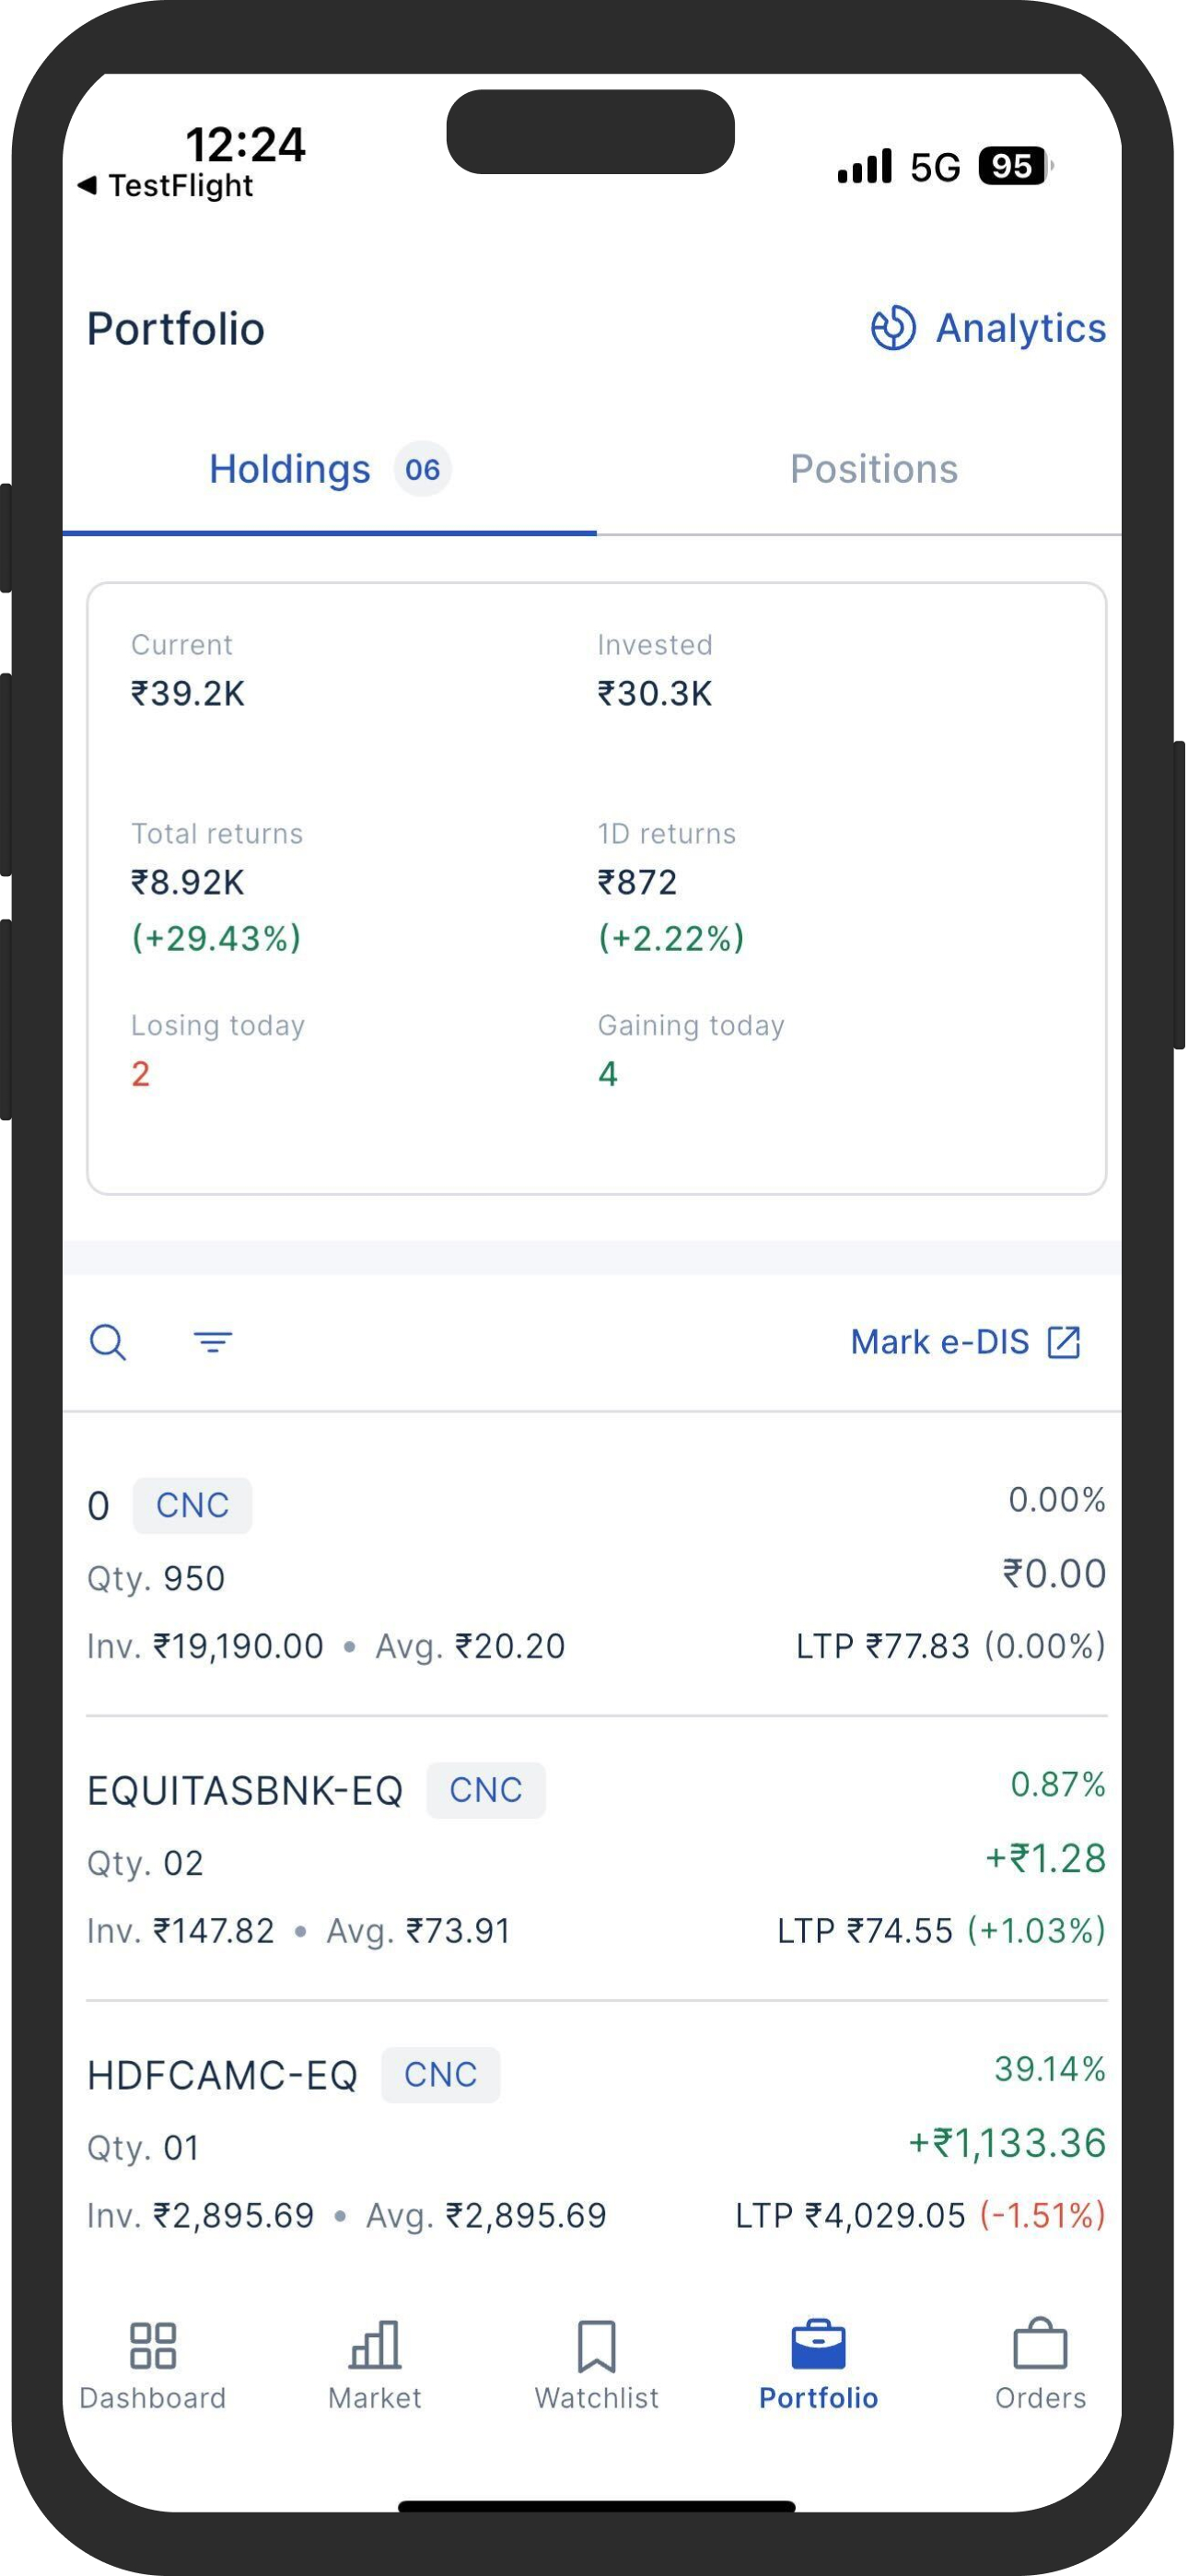Viewport: 1188px width, 2576px height.
Task: Tap the Total returns summary value
Action: pyautogui.click(x=187, y=883)
